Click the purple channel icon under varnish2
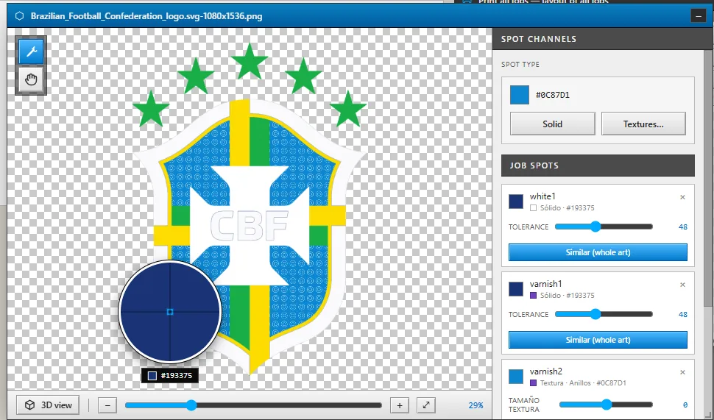Image resolution: width=714 pixels, height=420 pixels. (x=533, y=383)
